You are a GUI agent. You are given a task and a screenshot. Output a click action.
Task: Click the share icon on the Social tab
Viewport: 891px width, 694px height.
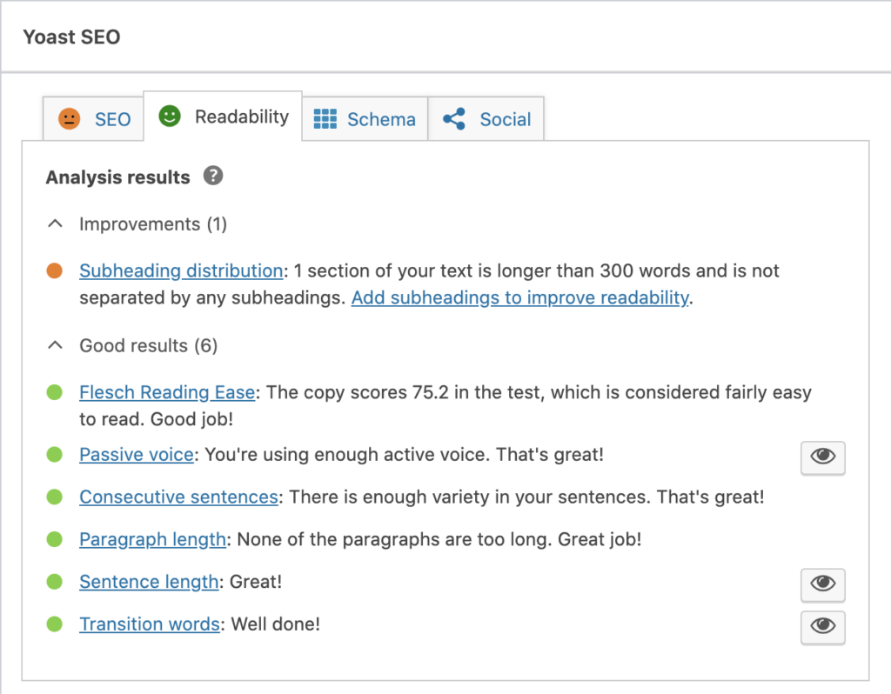(453, 119)
